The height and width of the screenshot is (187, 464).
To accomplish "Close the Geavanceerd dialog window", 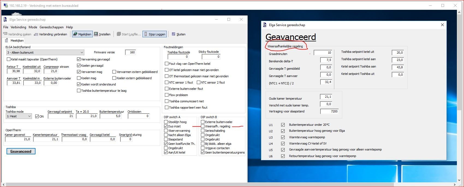I will click(442, 25).
